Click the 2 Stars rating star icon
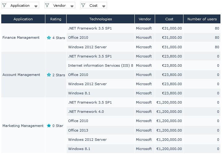This screenshot has height=154, width=222. click(x=49, y=75)
